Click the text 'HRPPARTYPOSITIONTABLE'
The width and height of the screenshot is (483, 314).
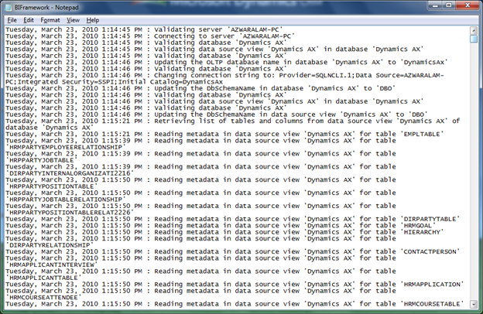[x=51, y=186]
